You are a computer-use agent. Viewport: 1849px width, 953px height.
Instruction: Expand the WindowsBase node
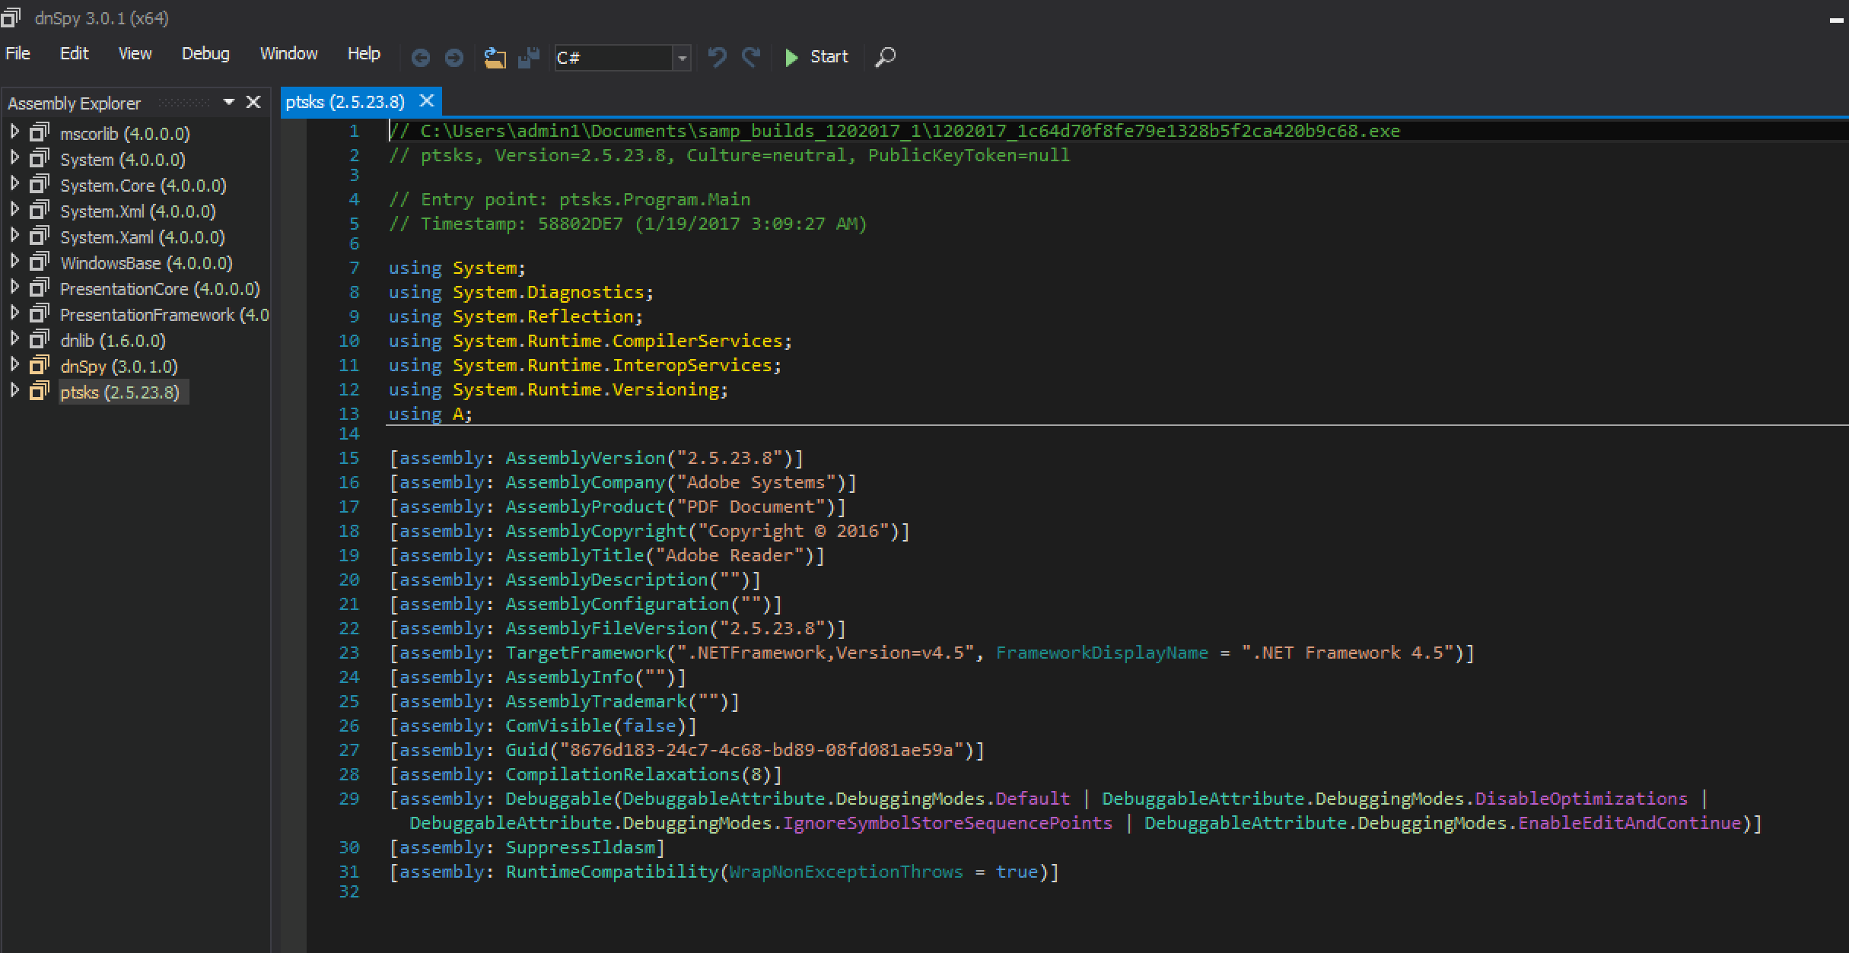click(x=14, y=262)
